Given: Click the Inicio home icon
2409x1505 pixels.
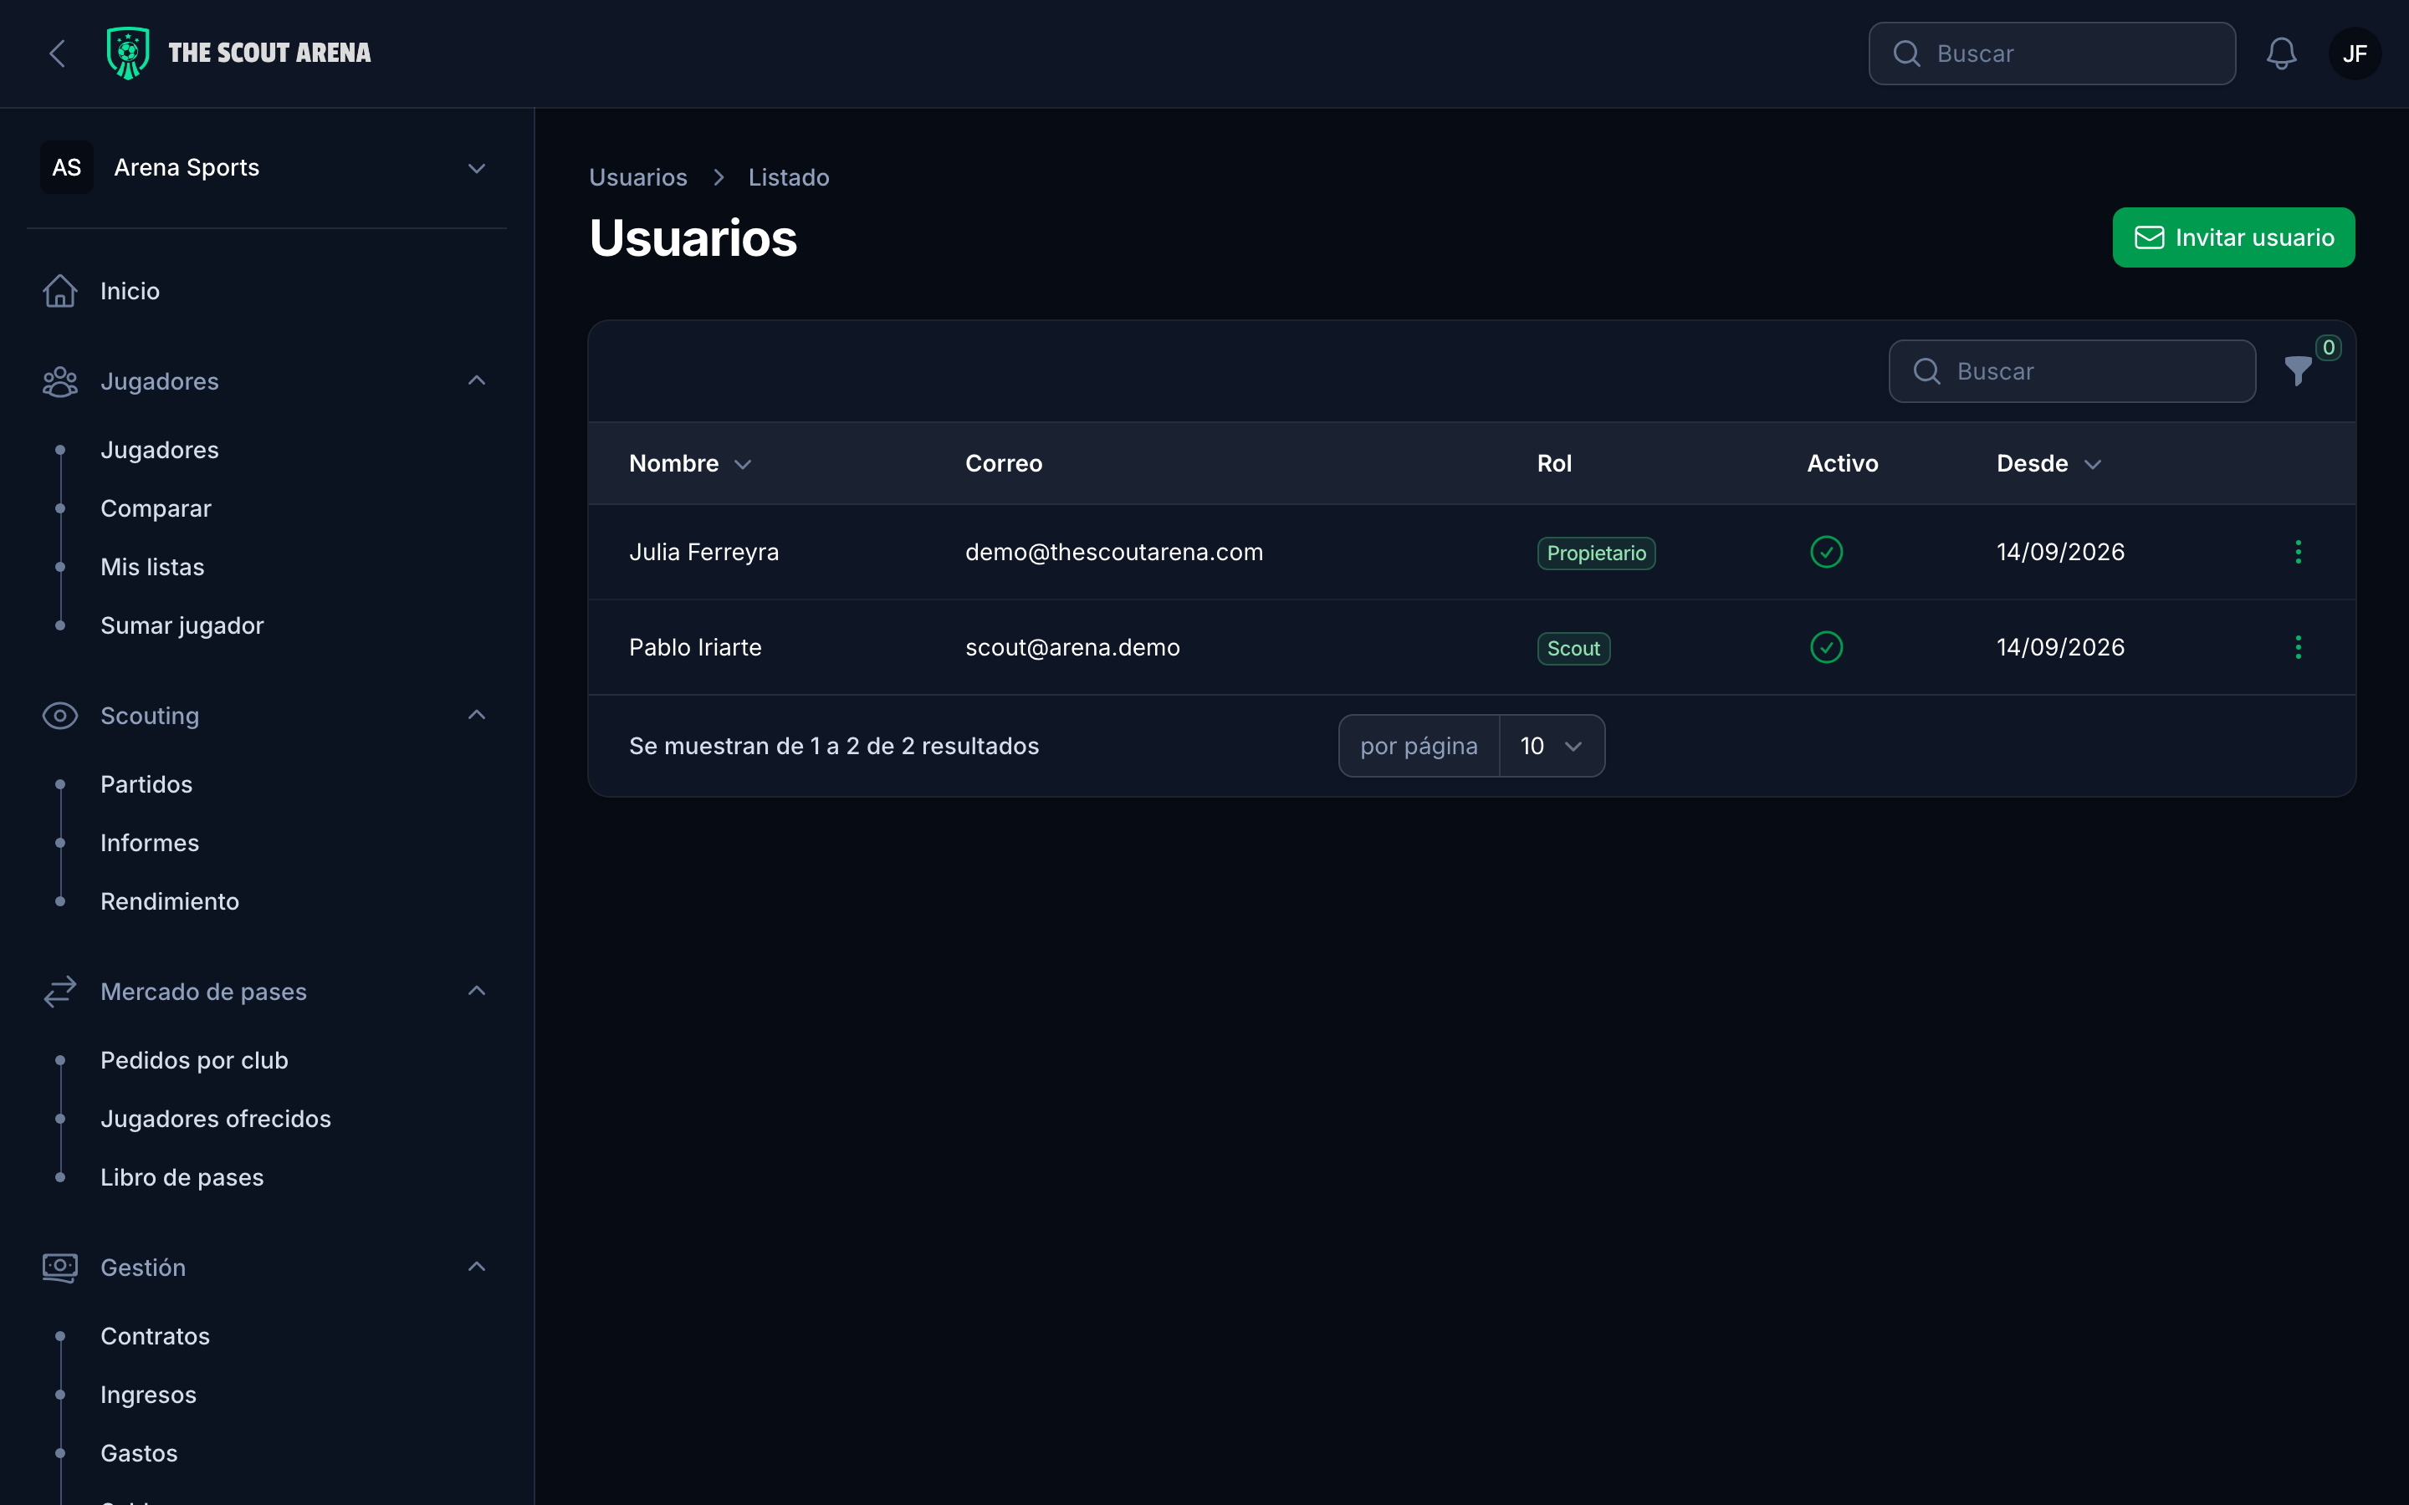Looking at the screenshot, I should click(59, 292).
